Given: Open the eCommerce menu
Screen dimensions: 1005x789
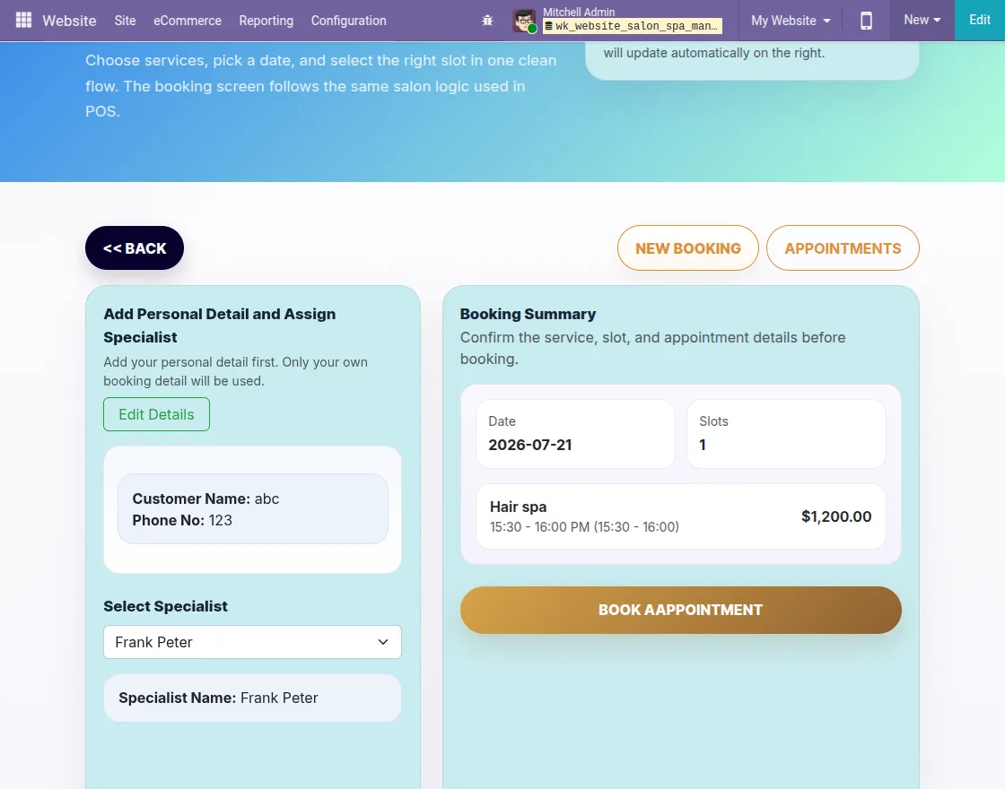Looking at the screenshot, I should pos(188,21).
